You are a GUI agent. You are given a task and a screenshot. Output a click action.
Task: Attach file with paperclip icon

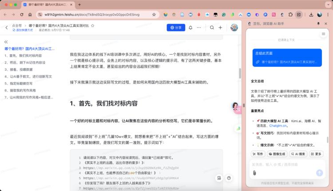pos(254,173)
